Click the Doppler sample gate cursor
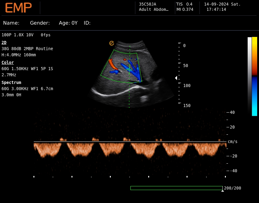The height and width of the screenshot is (203, 259). click(x=129, y=70)
